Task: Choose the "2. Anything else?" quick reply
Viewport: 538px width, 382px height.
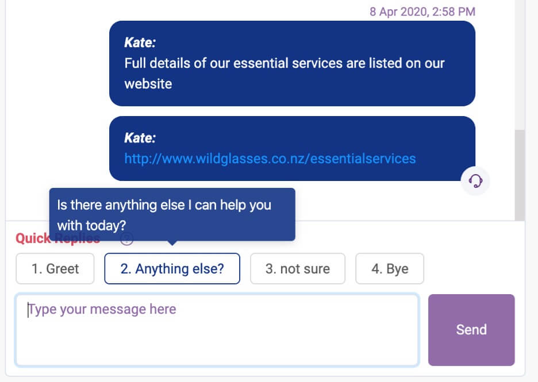Action: [172, 269]
